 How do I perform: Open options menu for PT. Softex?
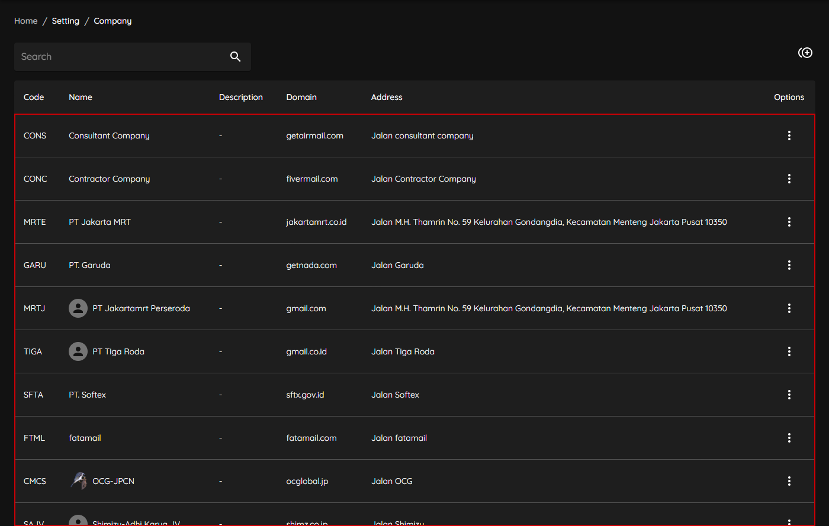pyautogui.click(x=789, y=395)
